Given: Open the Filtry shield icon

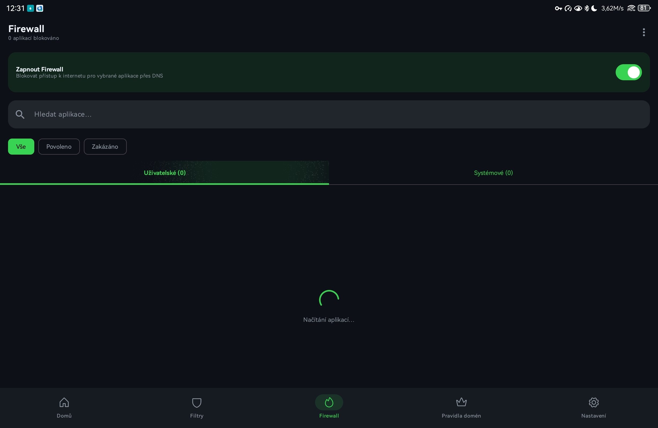Looking at the screenshot, I should click(x=197, y=403).
